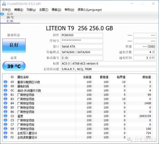Open the 帮助(H) menu
The image size is (159, 144).
click(x=69, y=10)
